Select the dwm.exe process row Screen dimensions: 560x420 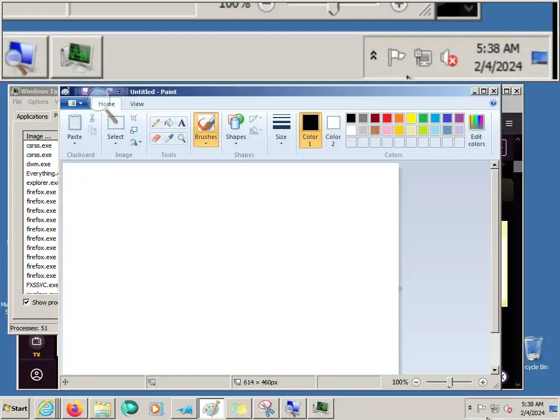coord(40,164)
